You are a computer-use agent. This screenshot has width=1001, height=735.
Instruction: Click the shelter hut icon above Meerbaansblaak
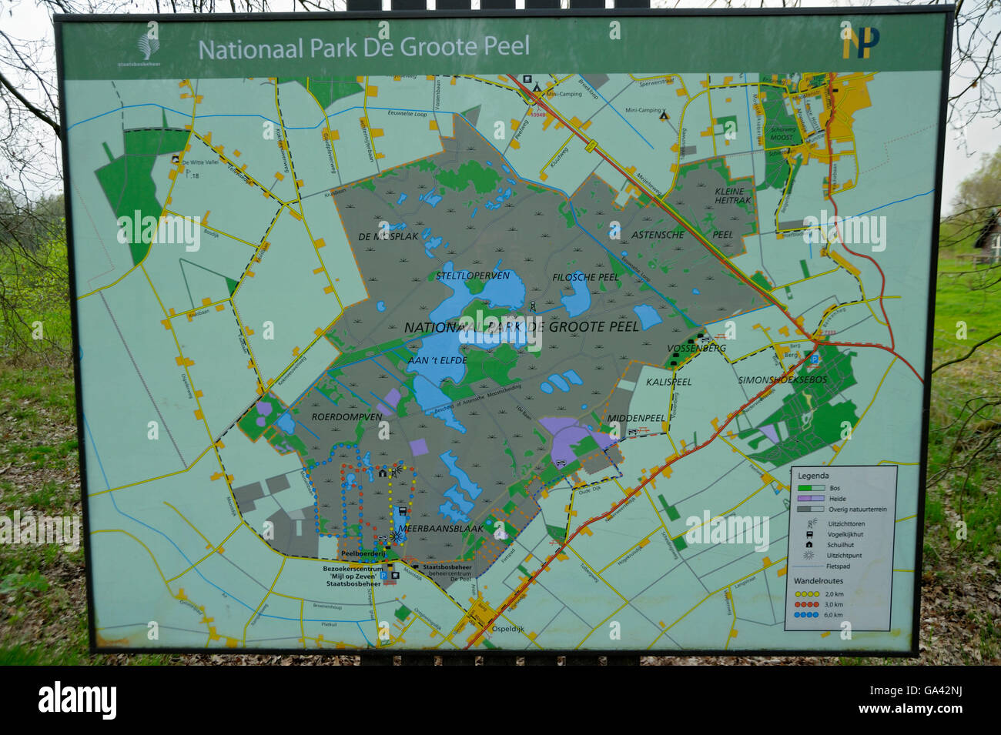coord(383,473)
